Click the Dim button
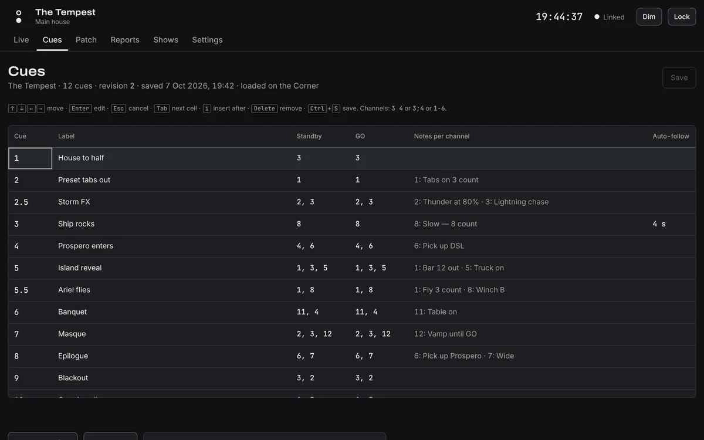 click(x=649, y=16)
